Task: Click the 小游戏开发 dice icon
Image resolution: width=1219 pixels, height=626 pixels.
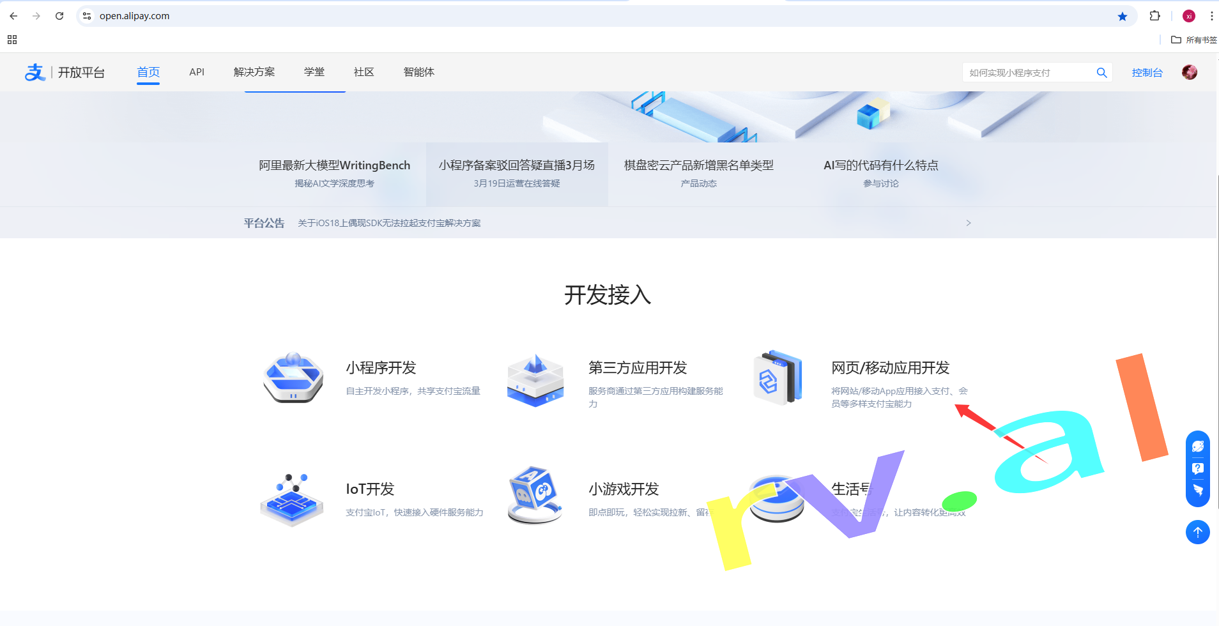Action: (535, 496)
